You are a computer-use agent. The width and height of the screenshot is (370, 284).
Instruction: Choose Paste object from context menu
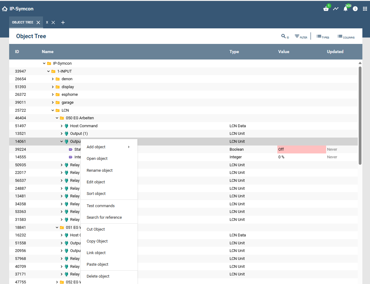click(x=109, y=264)
